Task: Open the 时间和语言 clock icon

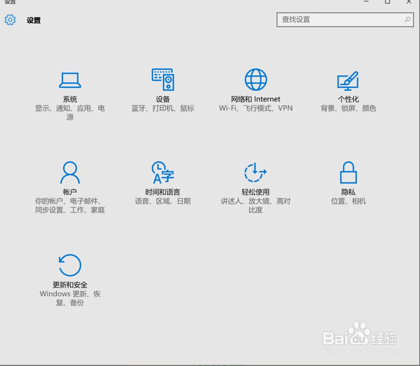Action: pos(163,172)
